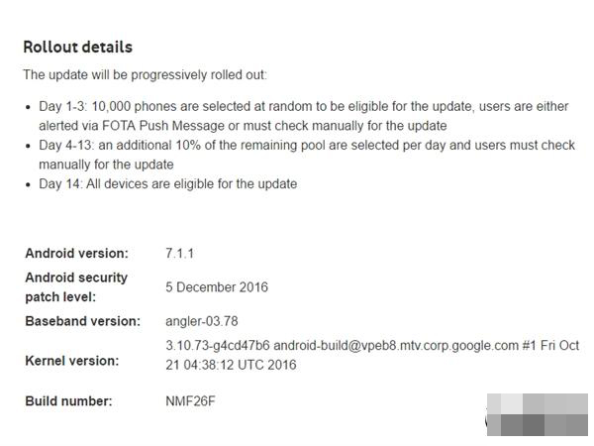Click the pixelated watermark image
The image size is (594, 446).
[538, 414]
